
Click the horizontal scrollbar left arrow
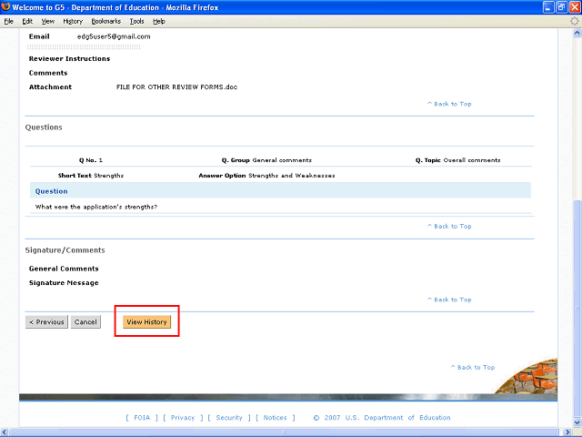point(4,432)
